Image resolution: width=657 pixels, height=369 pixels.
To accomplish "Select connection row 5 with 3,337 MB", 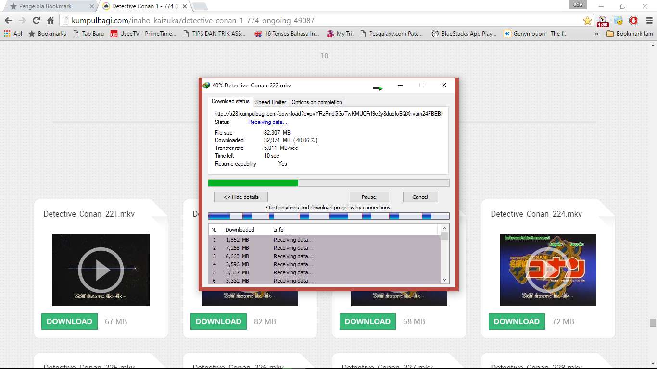I will (324, 272).
